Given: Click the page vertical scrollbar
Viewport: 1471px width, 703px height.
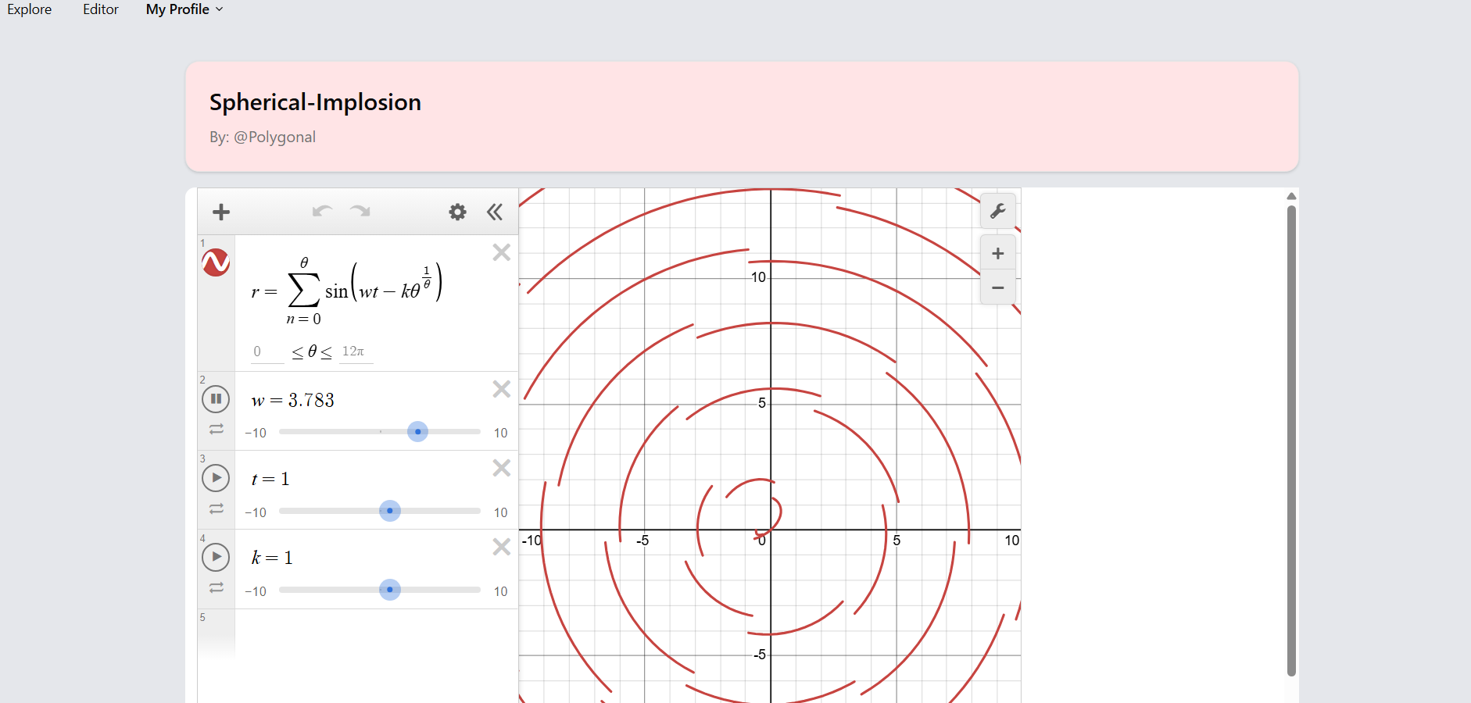Looking at the screenshot, I should tap(1291, 440).
